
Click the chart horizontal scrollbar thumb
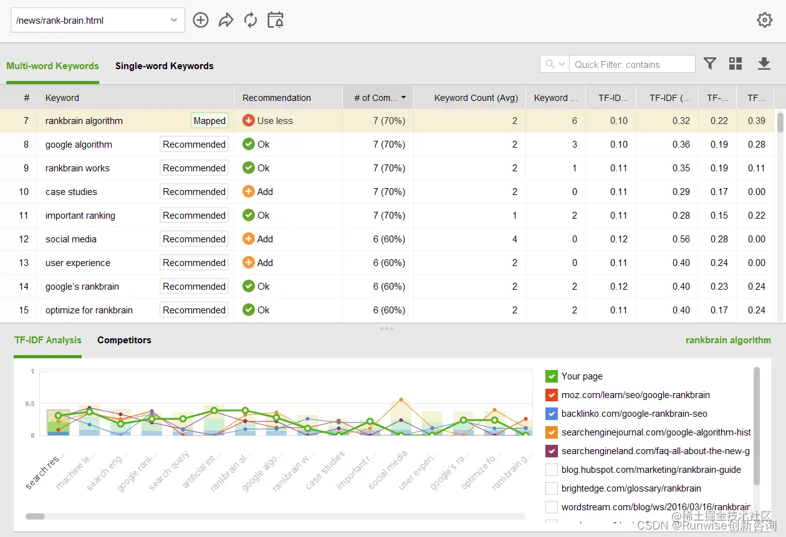[x=35, y=516]
